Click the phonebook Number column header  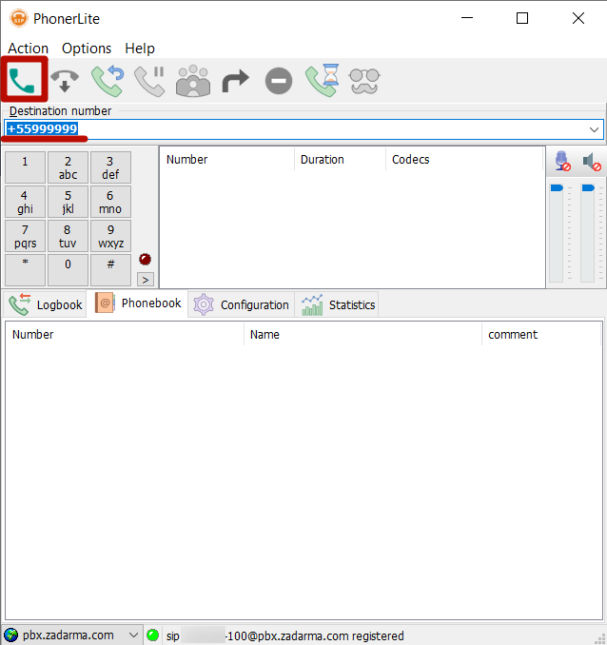point(125,335)
